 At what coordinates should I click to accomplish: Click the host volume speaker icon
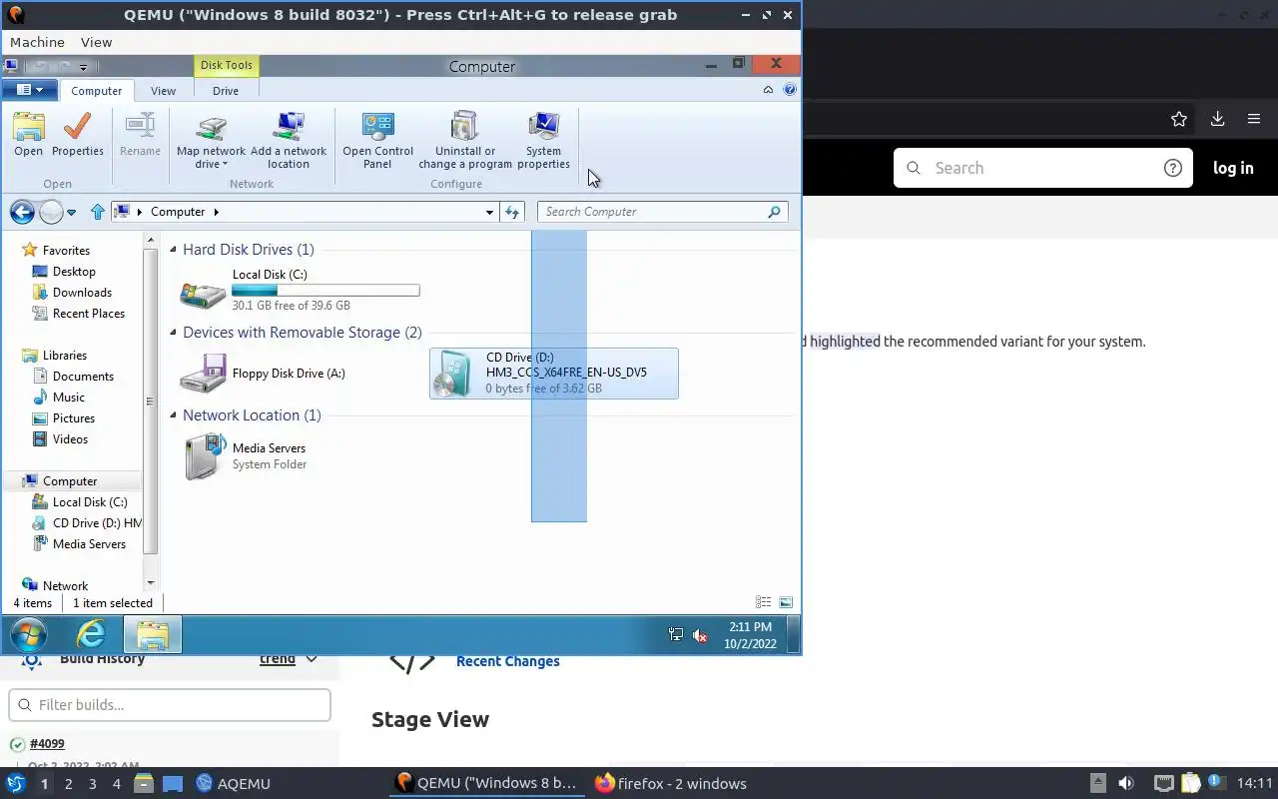point(1126,783)
